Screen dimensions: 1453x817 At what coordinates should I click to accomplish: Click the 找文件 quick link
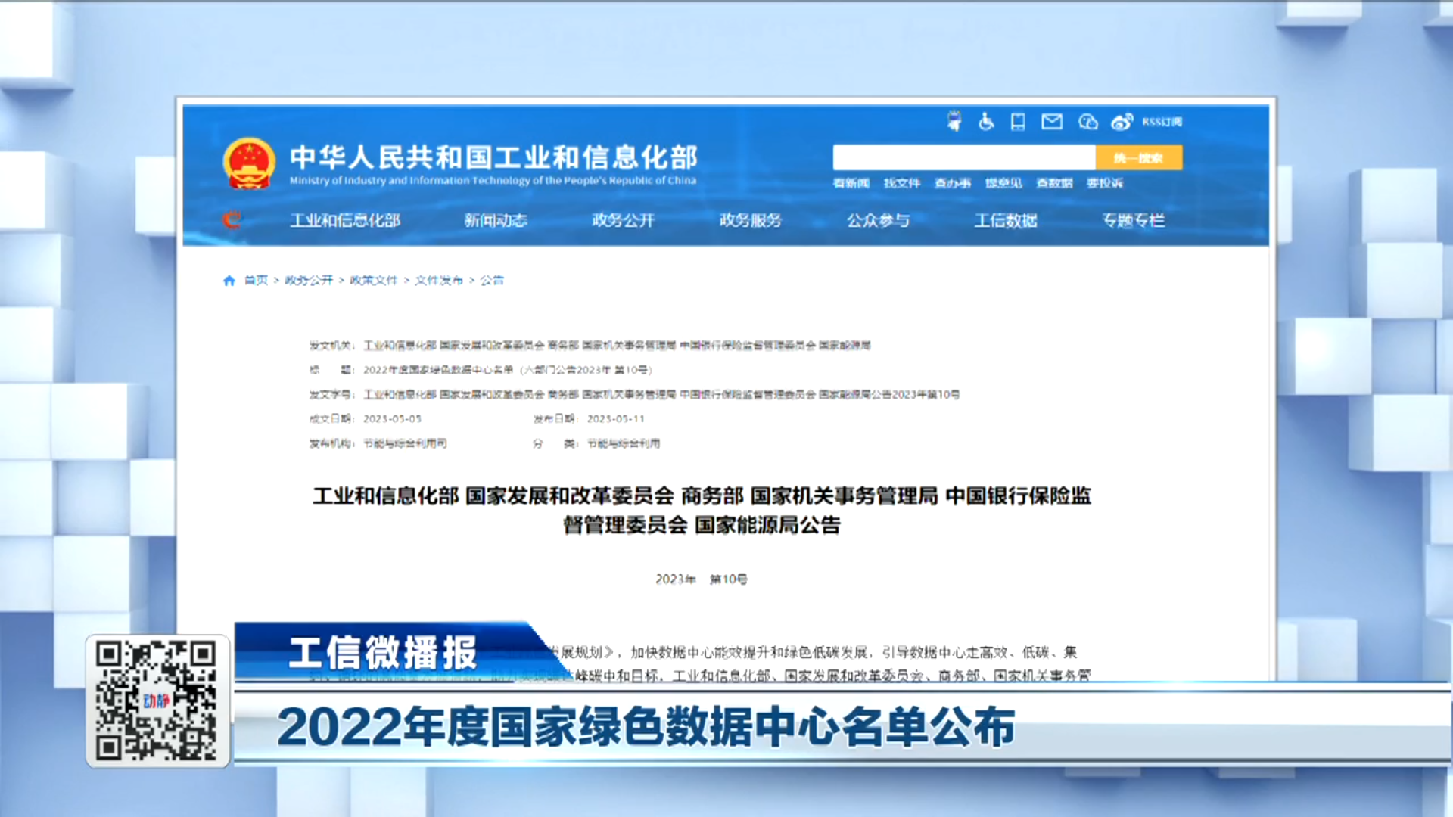901,183
